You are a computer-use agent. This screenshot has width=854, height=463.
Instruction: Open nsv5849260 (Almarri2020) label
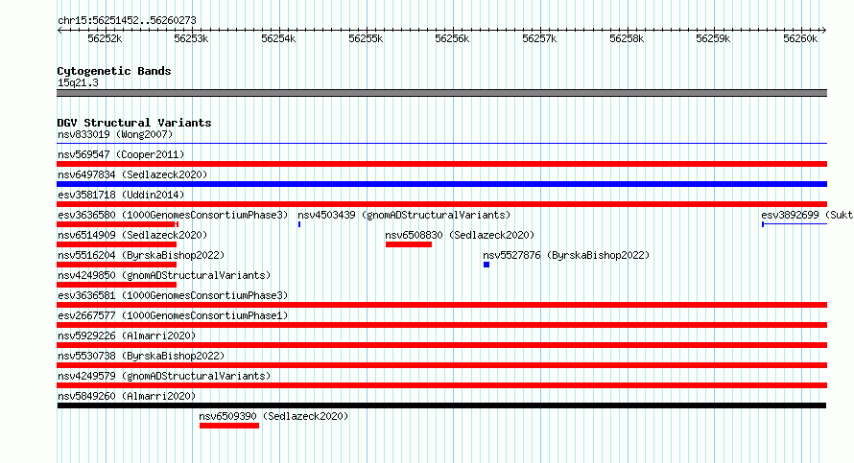click(127, 396)
